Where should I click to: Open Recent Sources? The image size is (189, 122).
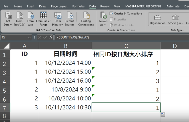[70, 19]
